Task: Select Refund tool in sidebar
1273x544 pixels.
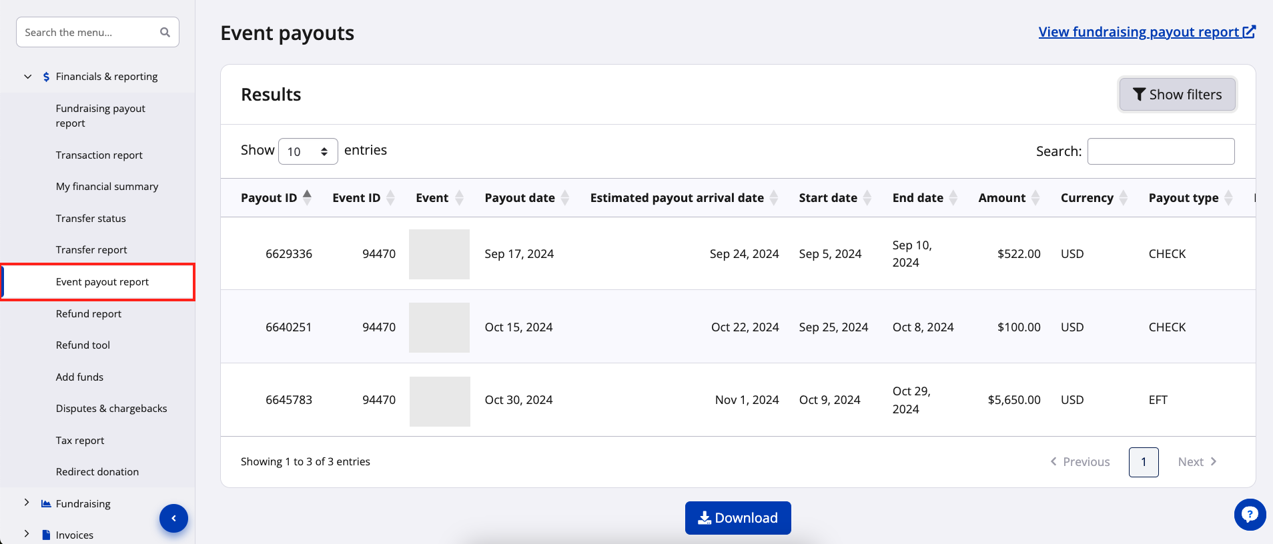Action: point(83,345)
